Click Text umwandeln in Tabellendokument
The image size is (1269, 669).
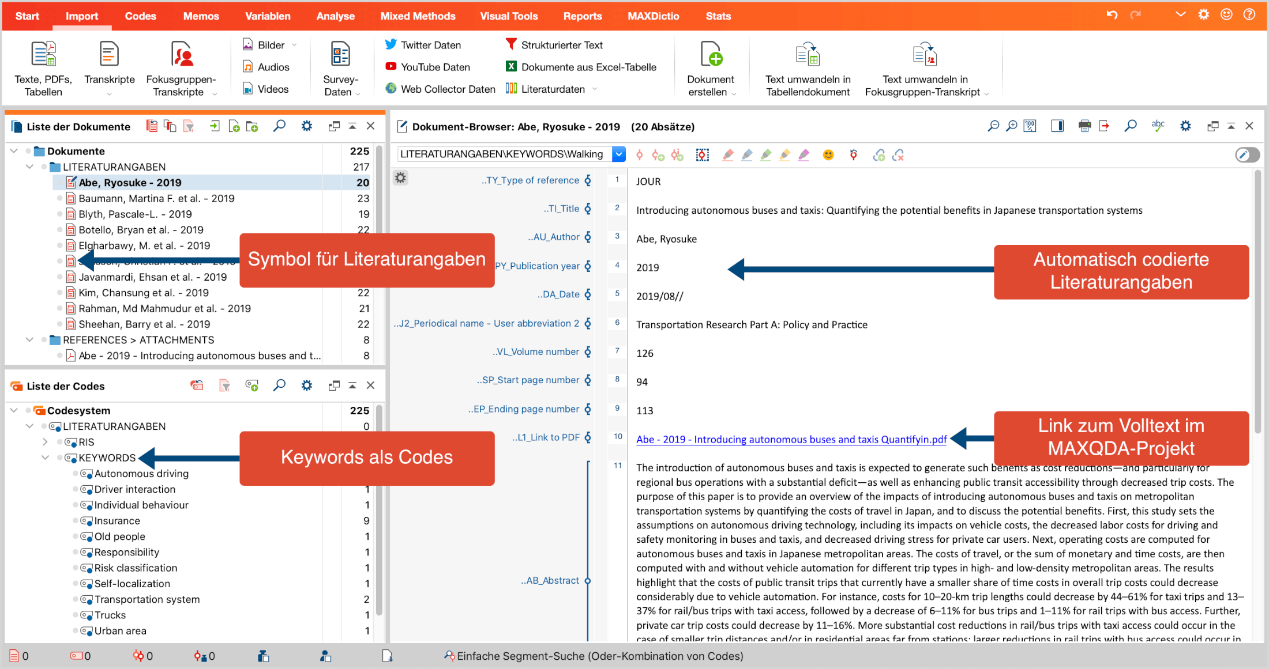click(x=808, y=68)
